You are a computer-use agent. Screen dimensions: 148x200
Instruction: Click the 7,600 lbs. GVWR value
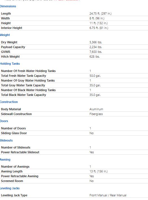tap(96, 52)
